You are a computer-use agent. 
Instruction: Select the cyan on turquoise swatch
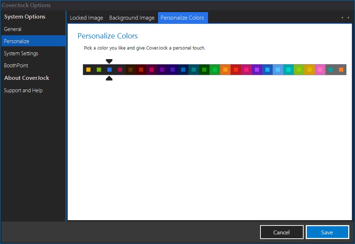(x=288, y=70)
